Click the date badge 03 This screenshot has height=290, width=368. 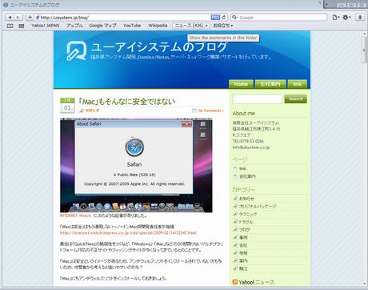(67, 106)
